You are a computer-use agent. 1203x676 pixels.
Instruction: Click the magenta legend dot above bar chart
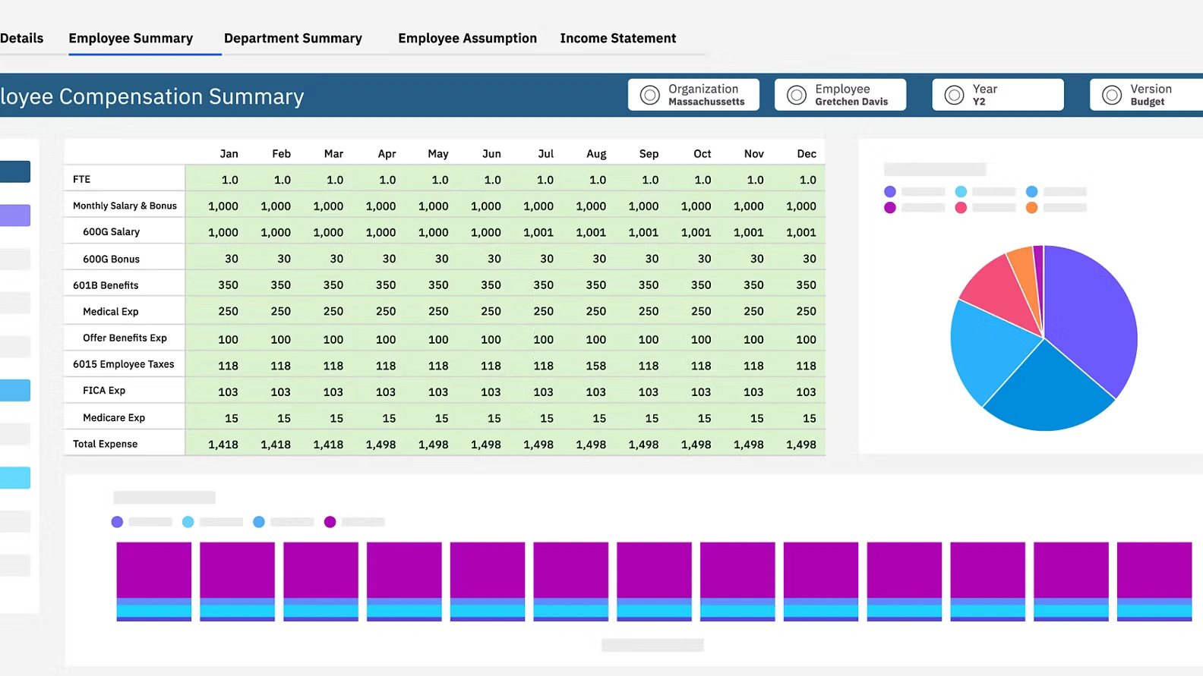pos(330,522)
